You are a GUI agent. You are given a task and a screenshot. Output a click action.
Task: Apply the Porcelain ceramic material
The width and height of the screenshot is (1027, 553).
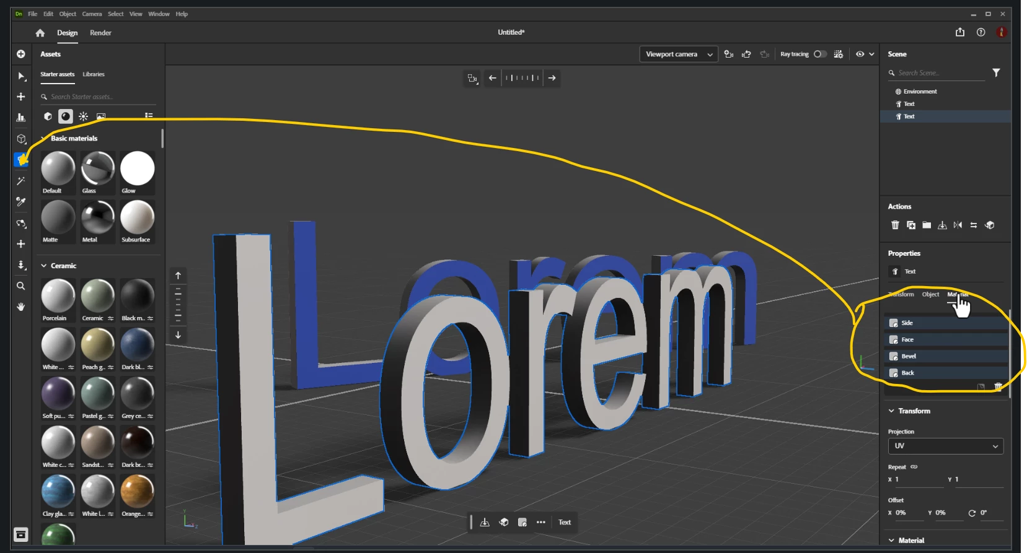[58, 300]
